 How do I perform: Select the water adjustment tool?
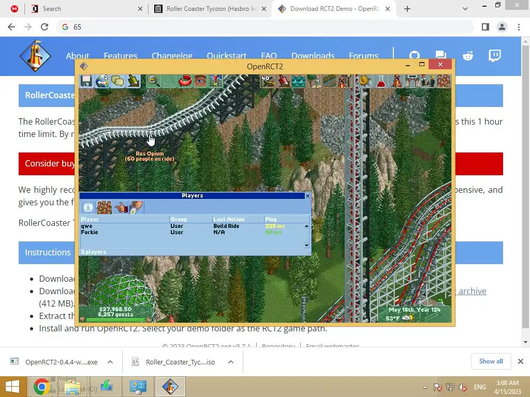tap(299, 81)
